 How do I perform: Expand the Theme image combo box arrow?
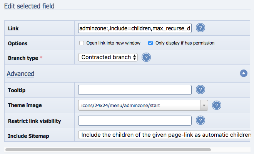(x=204, y=105)
